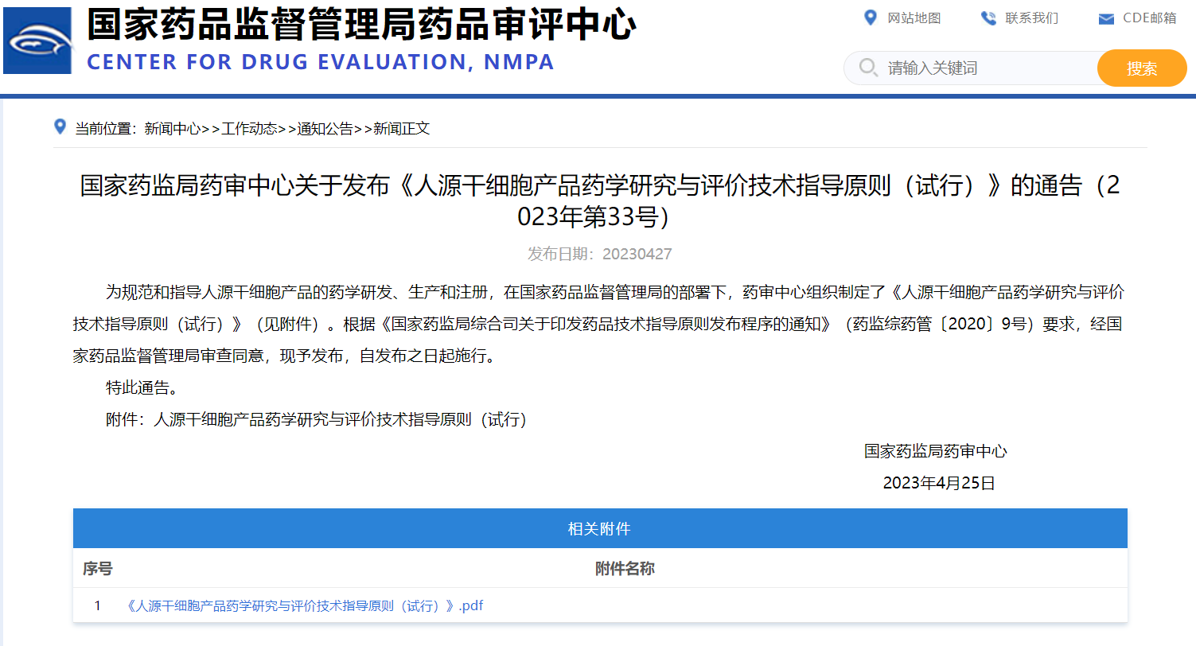The image size is (1196, 646).
Task: Click the attachment row number 1
Action: (x=97, y=605)
